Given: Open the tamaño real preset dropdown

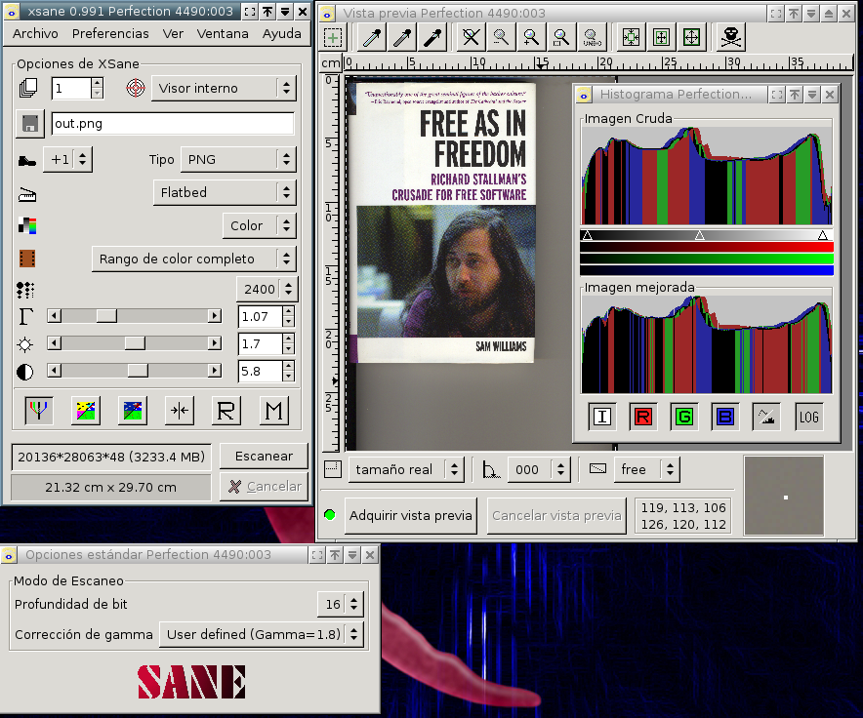Looking at the screenshot, I should [x=407, y=469].
